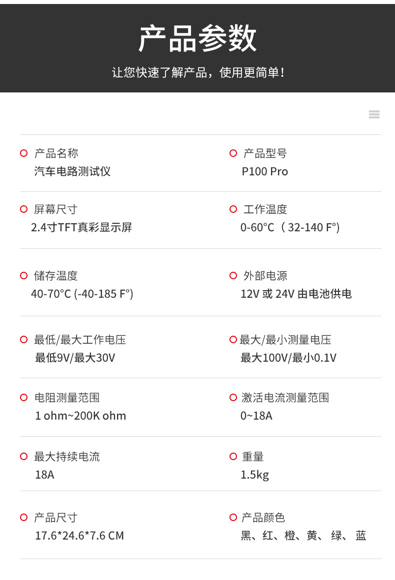The image size is (395, 580).
Task: Click the 汽车电路测试仪 product name value
Action: (72, 172)
